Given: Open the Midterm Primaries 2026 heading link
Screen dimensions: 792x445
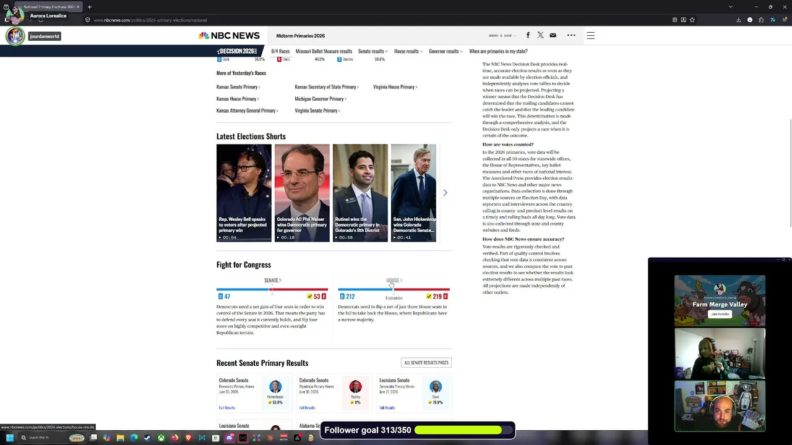Looking at the screenshot, I should click(x=301, y=36).
